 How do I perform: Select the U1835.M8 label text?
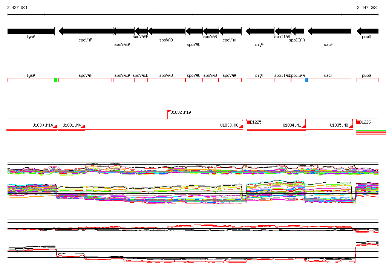click(x=339, y=125)
